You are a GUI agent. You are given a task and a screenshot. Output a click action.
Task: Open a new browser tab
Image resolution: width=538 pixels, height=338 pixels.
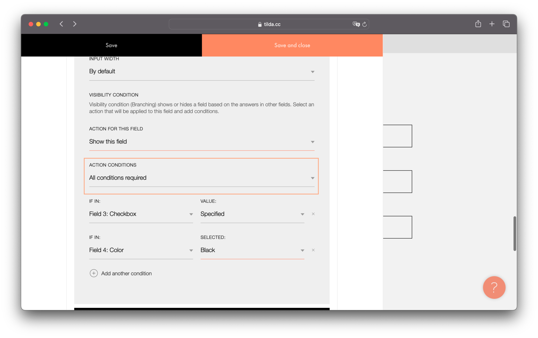[492, 24]
